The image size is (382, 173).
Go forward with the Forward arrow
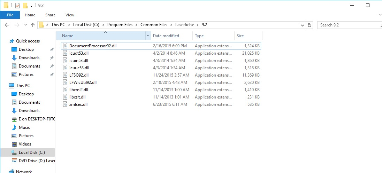tap(17, 25)
